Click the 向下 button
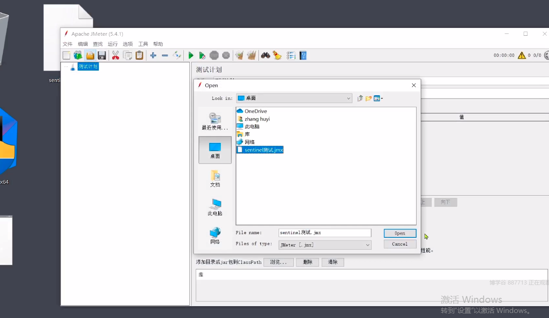 tap(445, 202)
